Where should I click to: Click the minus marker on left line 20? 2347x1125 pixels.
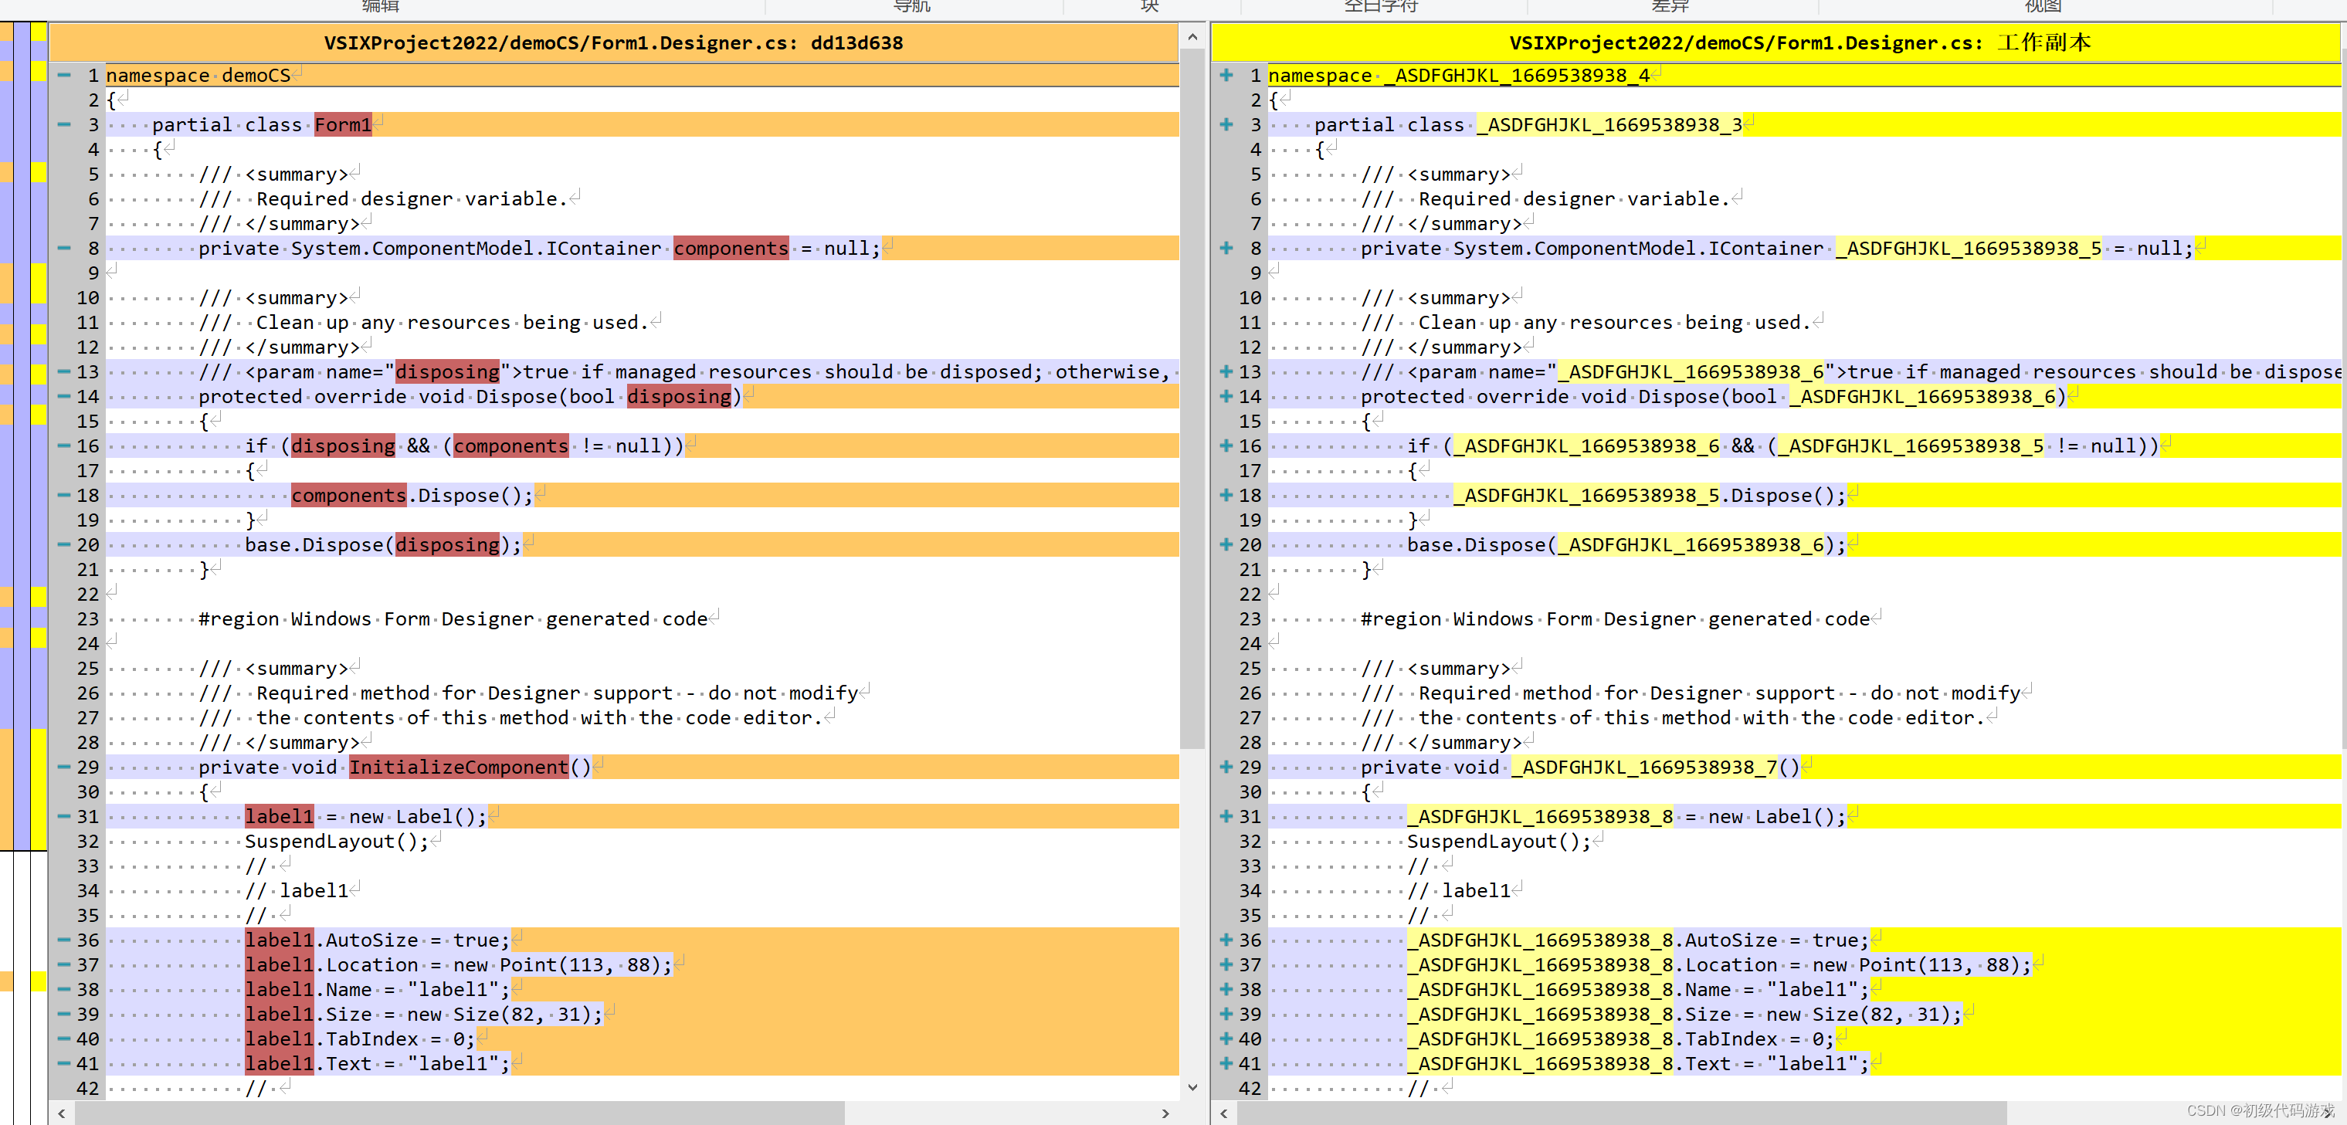[x=64, y=544]
